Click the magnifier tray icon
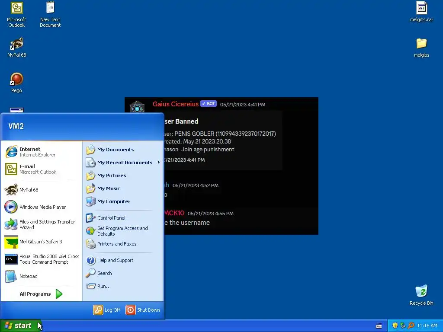443x332 pixels. tap(411, 326)
